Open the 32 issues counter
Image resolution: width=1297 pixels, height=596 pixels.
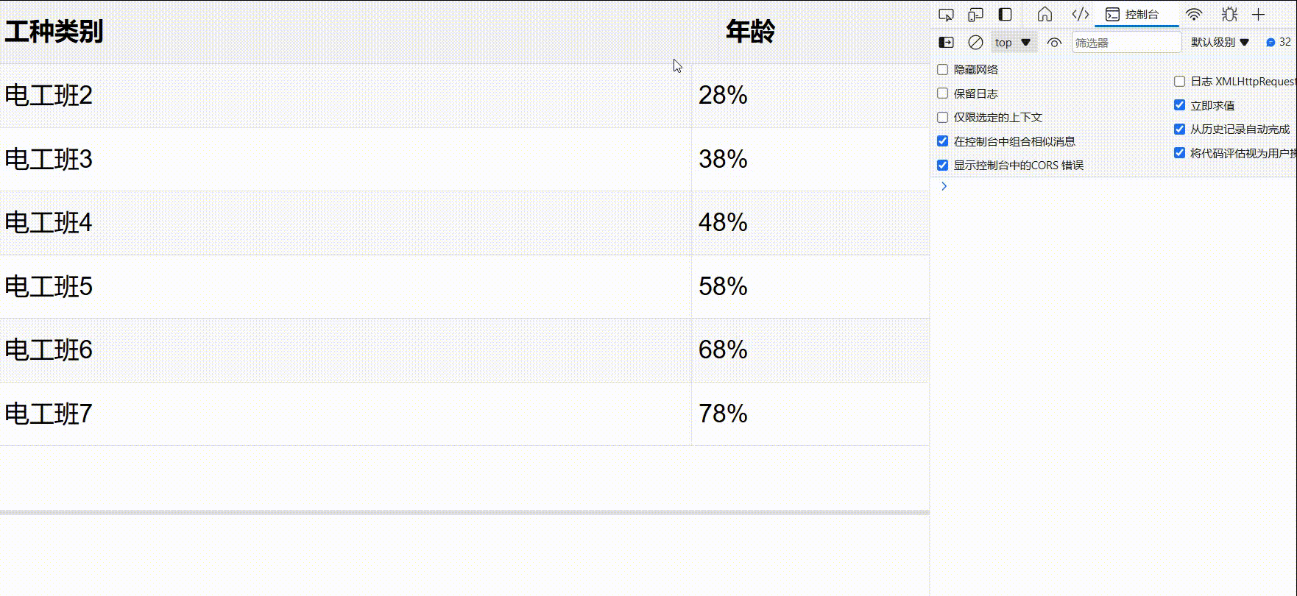pos(1279,43)
